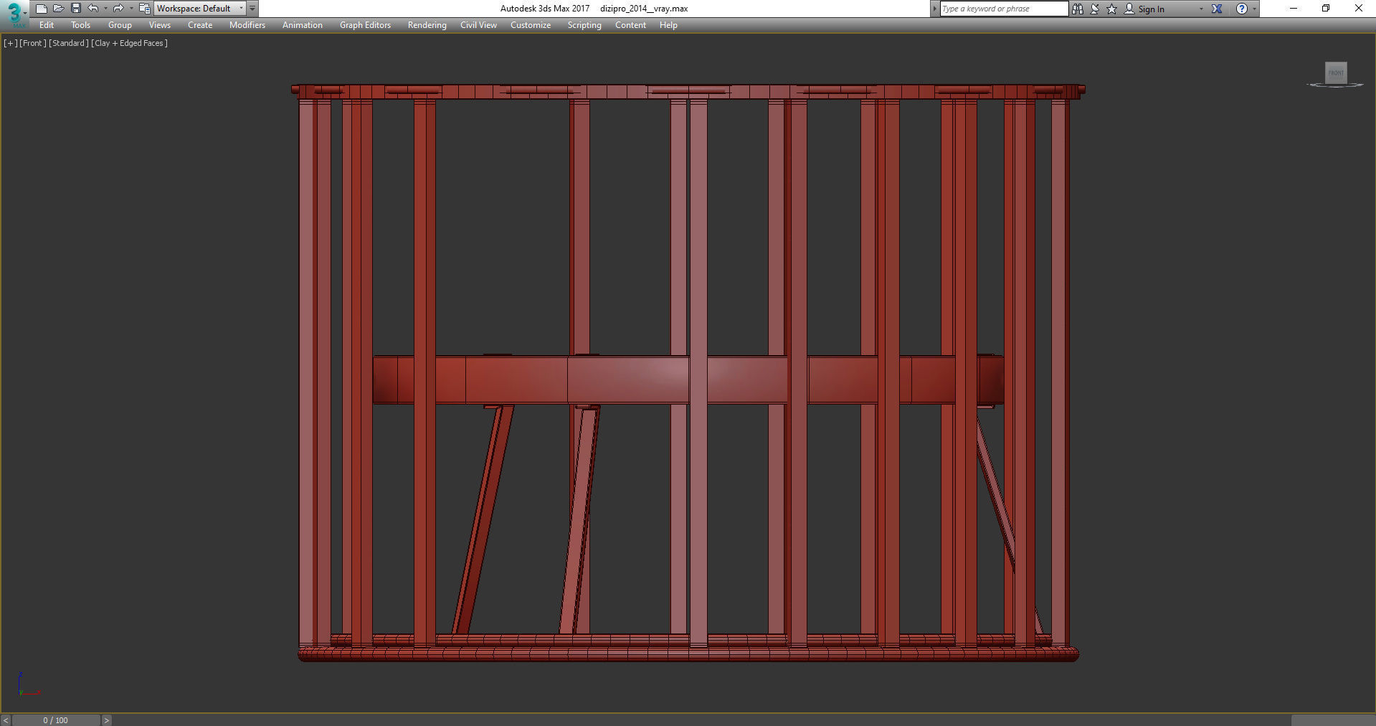The width and height of the screenshot is (1376, 726).
Task: Click the 0 / 100 time slider handle
Action: coord(56,720)
